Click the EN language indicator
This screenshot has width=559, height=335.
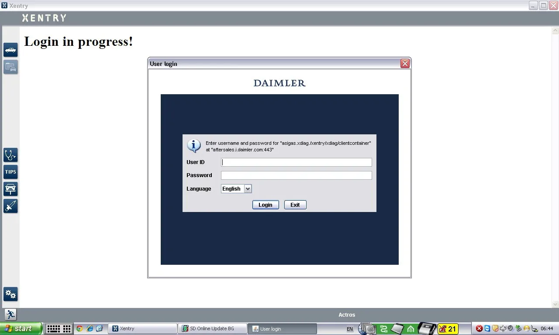[x=350, y=329]
